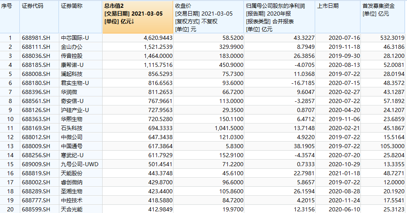Image resolution: width=407 pixels, height=213 pixels.
Task: Click the 首发募集资金 column header
Action: [384, 17]
